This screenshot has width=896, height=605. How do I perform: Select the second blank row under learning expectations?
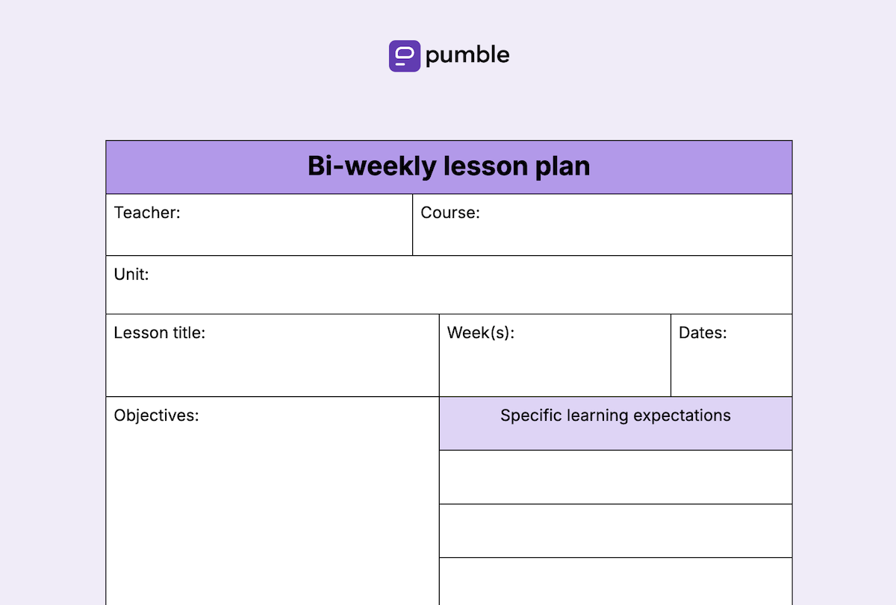coord(616,531)
